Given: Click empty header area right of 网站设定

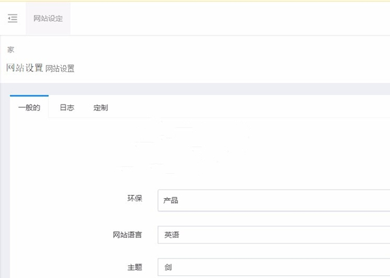Looking at the screenshot, I should pos(227,18).
